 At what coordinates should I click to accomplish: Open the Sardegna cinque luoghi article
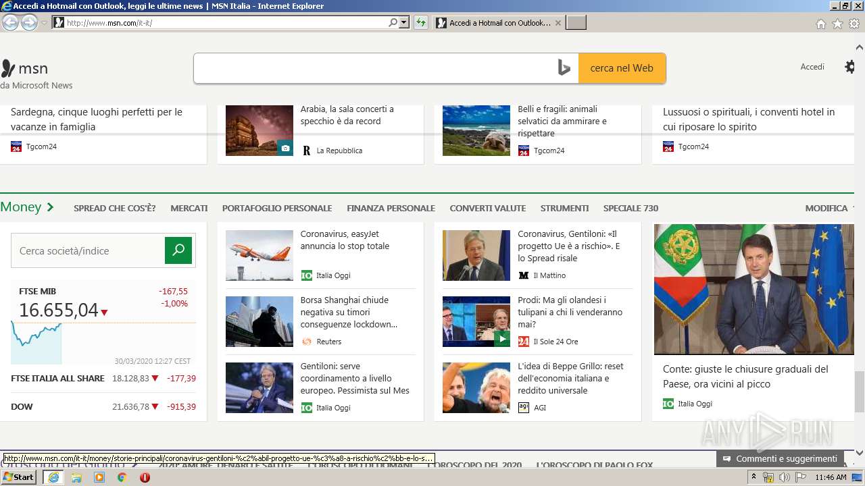click(97, 119)
